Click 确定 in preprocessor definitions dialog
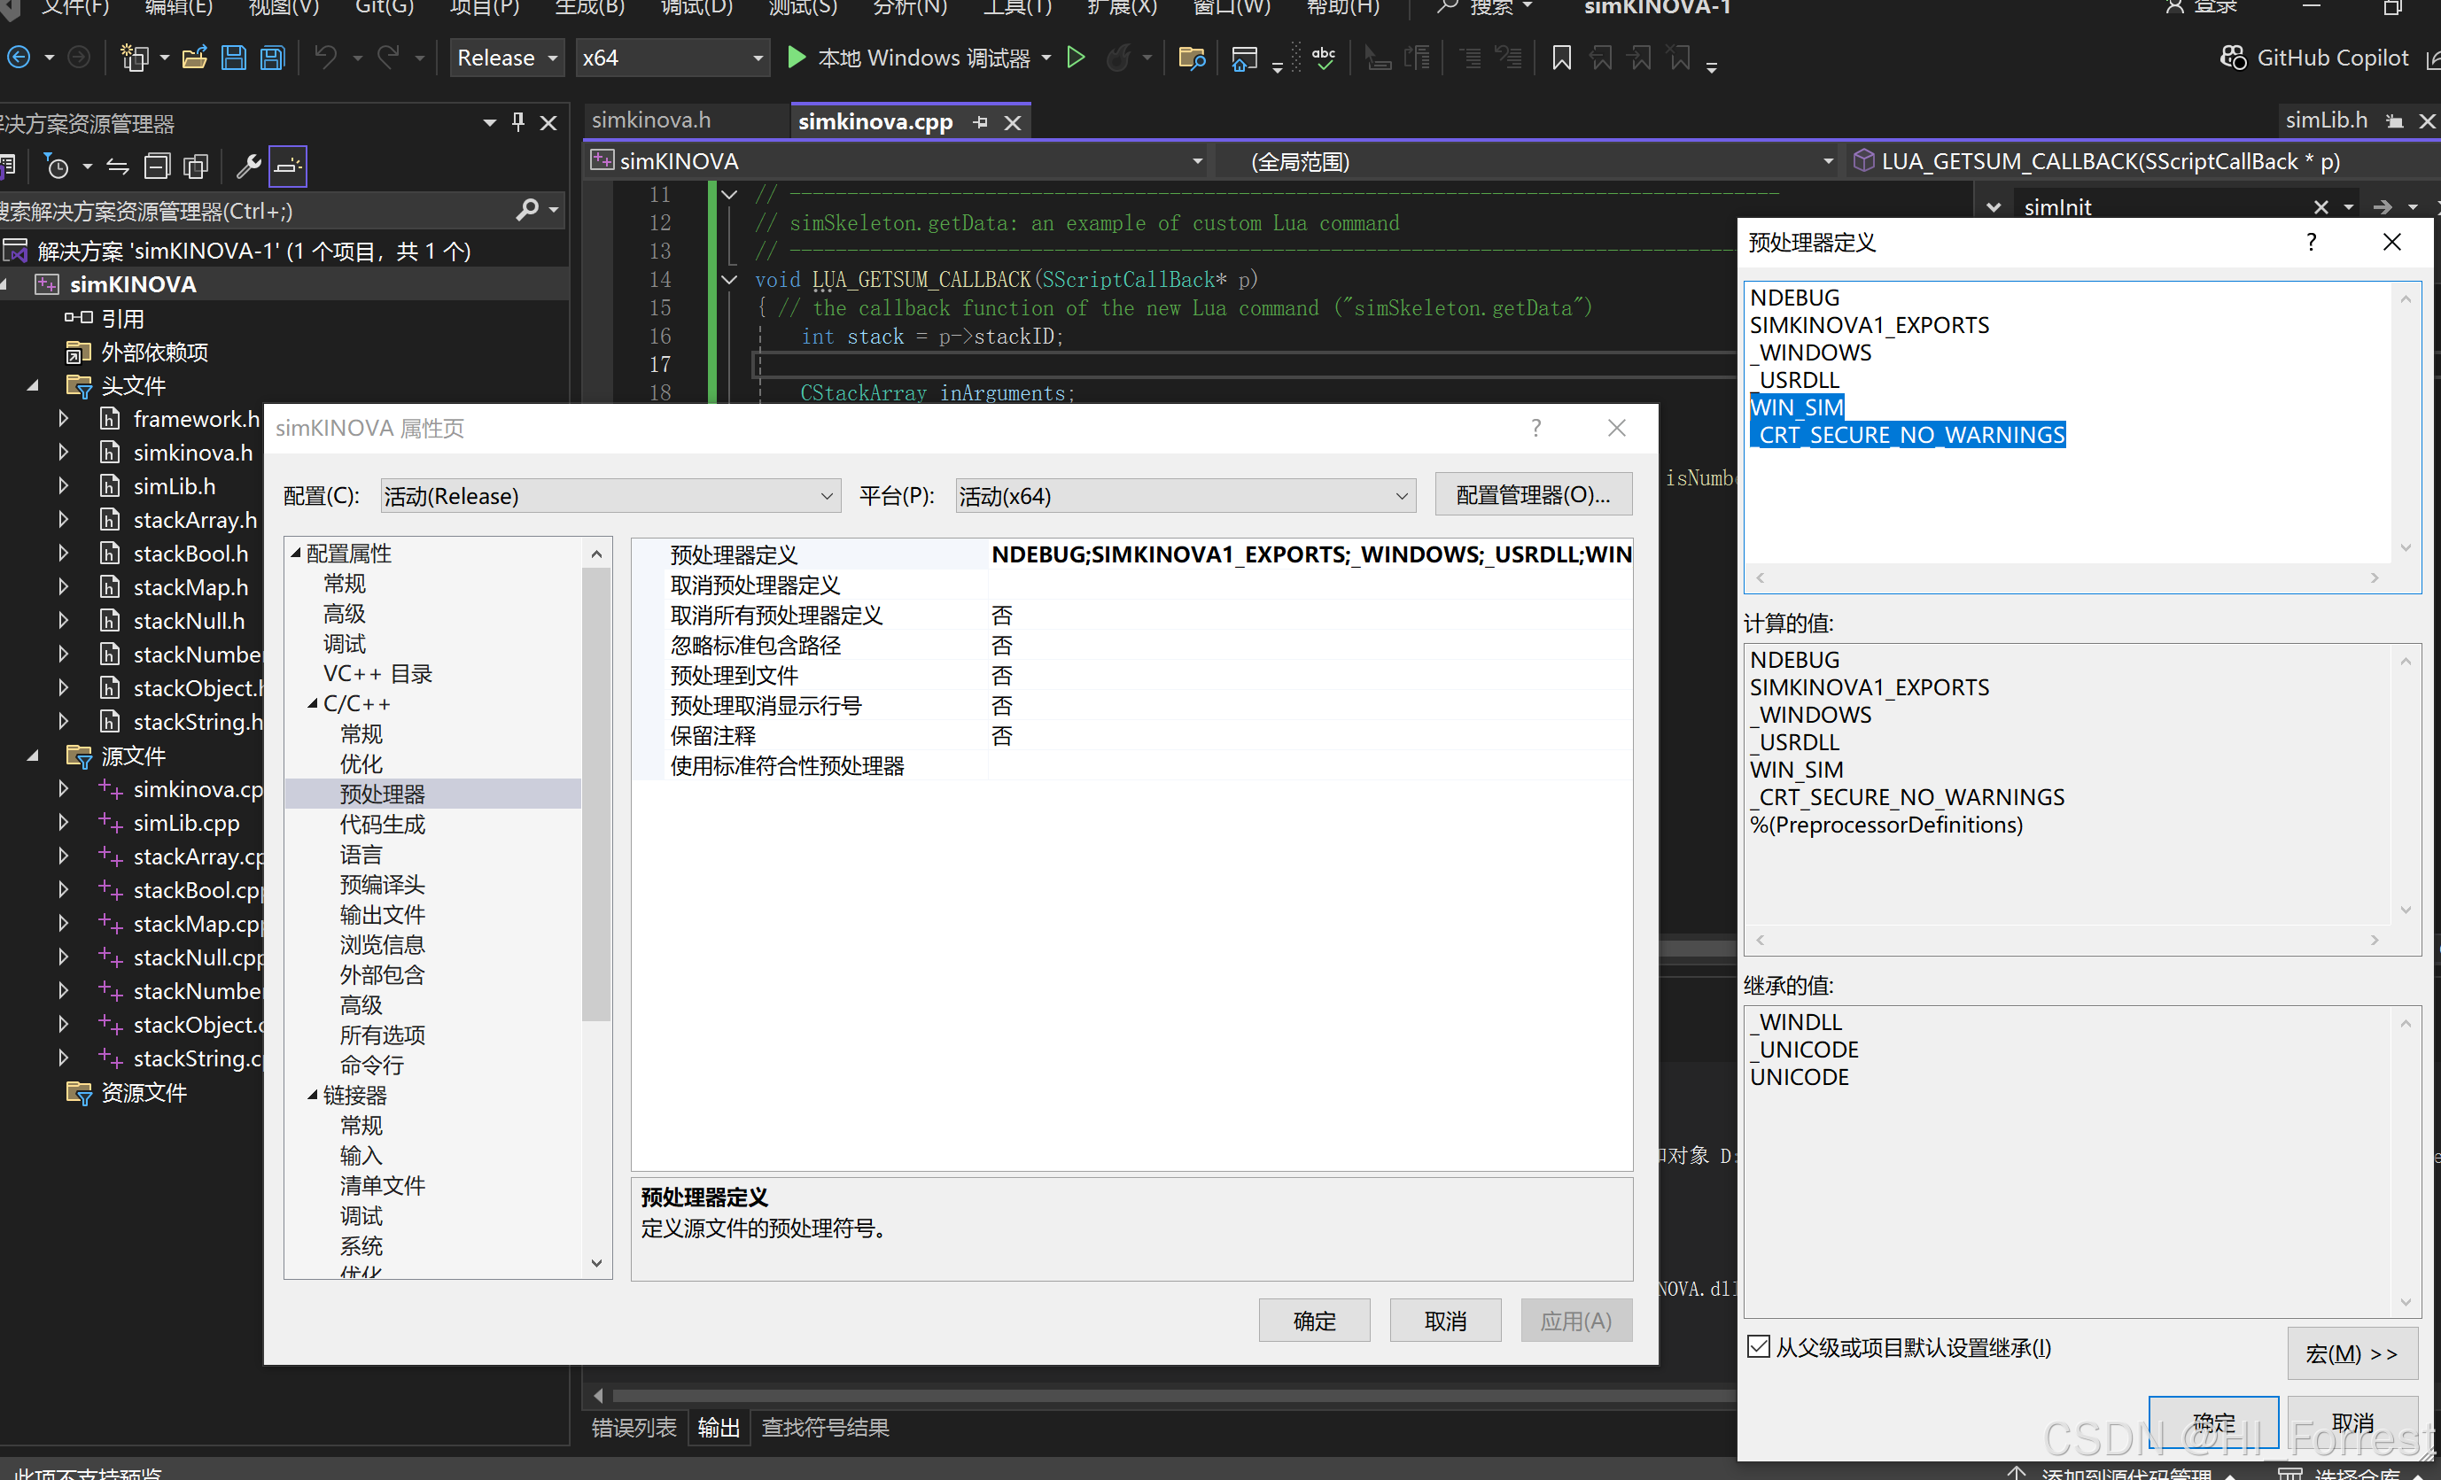This screenshot has width=2441, height=1480. pyautogui.click(x=2213, y=1422)
